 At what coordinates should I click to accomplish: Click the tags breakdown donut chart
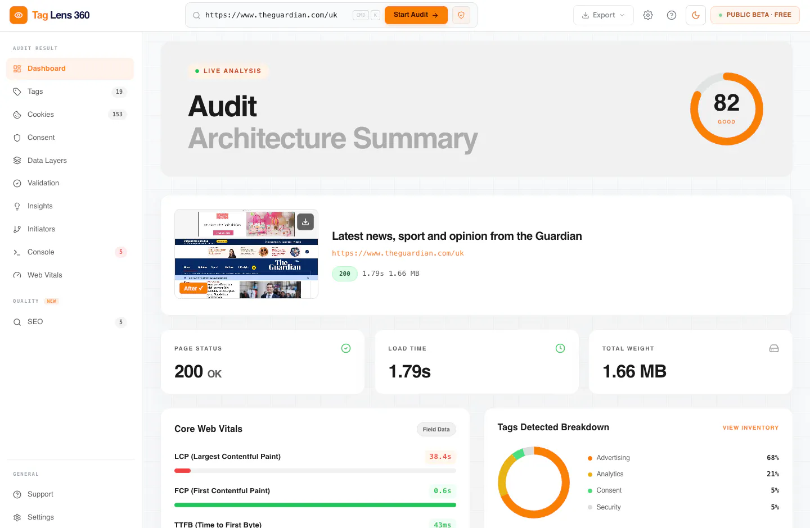click(x=534, y=483)
